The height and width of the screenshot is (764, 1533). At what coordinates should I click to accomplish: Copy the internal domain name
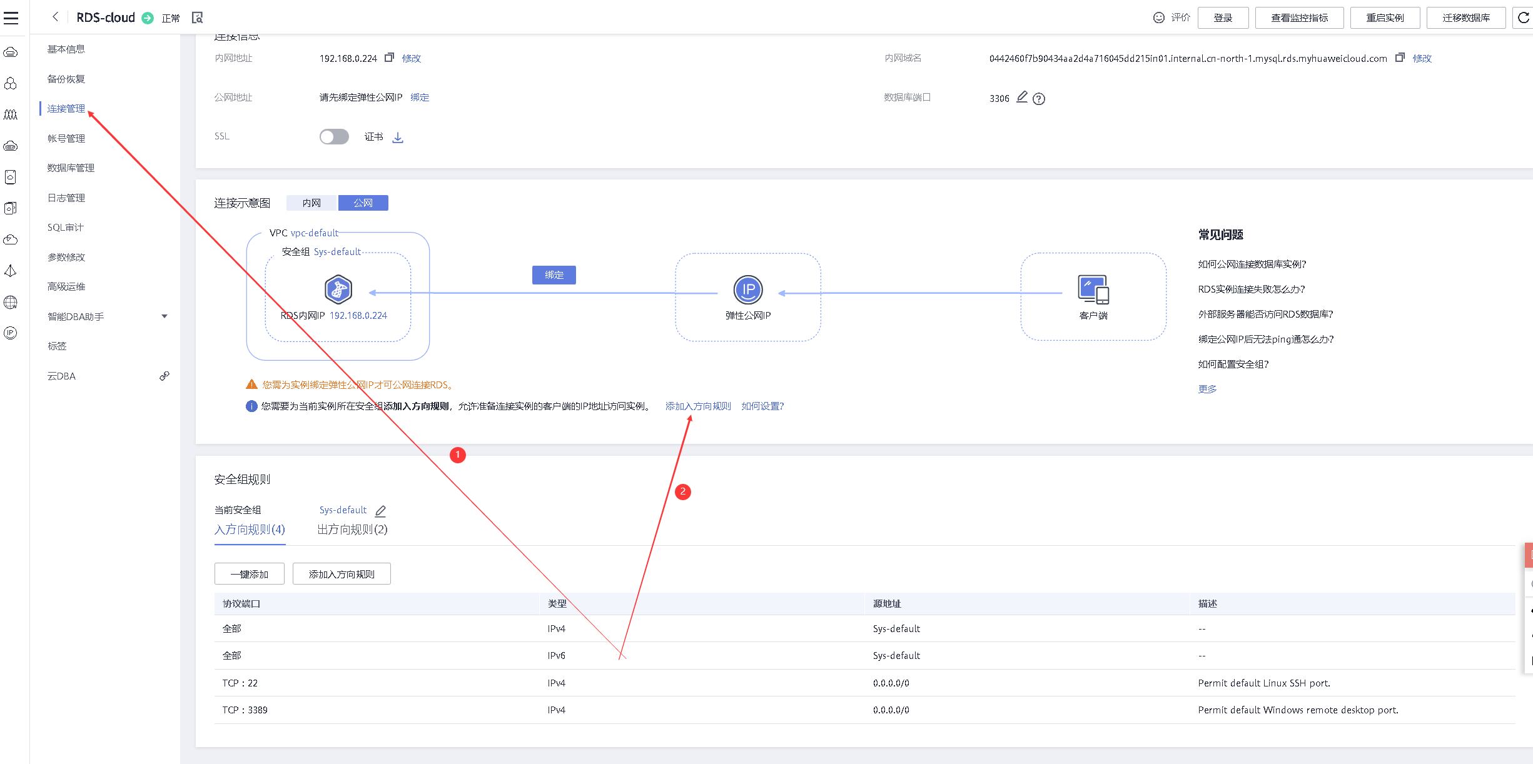coord(1400,58)
